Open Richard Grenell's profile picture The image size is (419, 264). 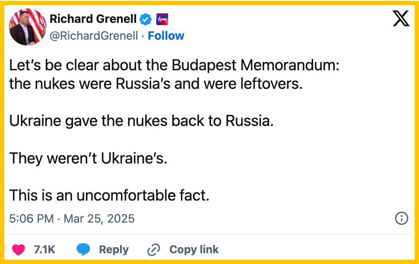28,27
